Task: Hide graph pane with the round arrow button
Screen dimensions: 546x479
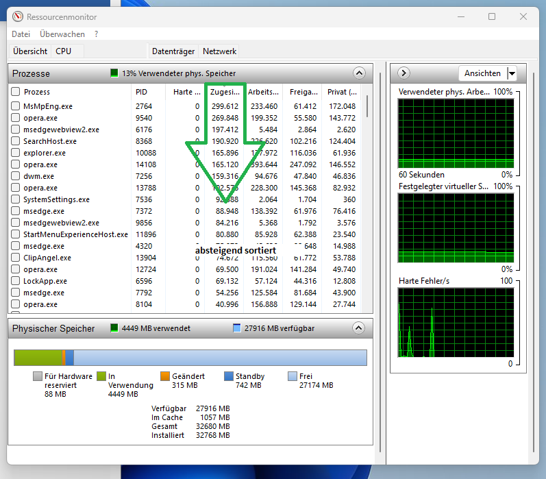Action: [x=404, y=73]
